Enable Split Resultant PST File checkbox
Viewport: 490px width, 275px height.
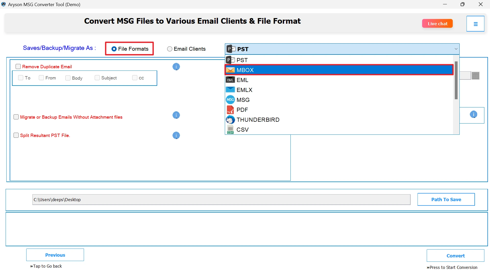coord(16,135)
